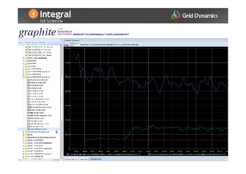Click the purple legend swatch below the graph
Viewport: 246px width, 174px height.
[x=68, y=154]
